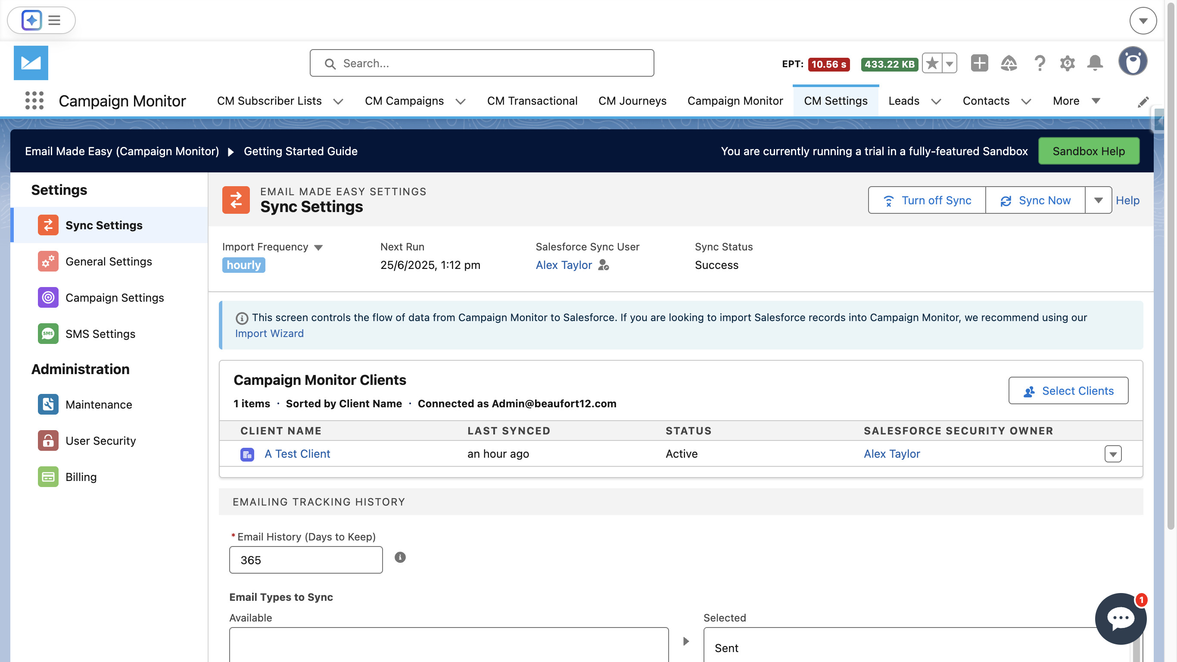The width and height of the screenshot is (1177, 662).
Task: Click the Turn off Sync button
Action: click(927, 200)
